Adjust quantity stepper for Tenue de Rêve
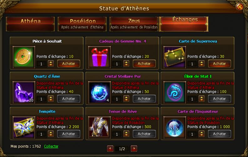The height and width of the screenshot is (157, 248). (126, 134)
